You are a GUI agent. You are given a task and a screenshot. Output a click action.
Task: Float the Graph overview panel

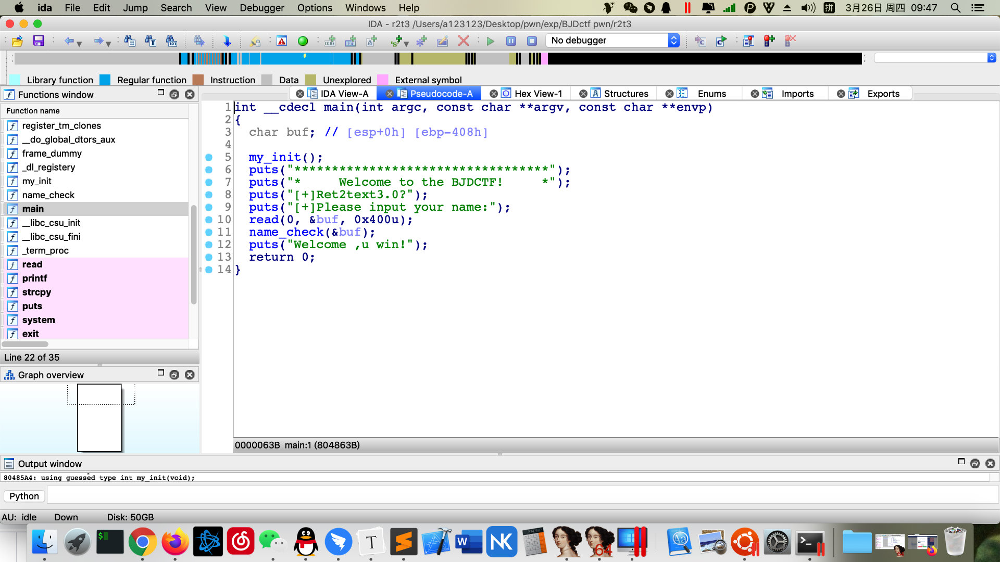pos(174,375)
